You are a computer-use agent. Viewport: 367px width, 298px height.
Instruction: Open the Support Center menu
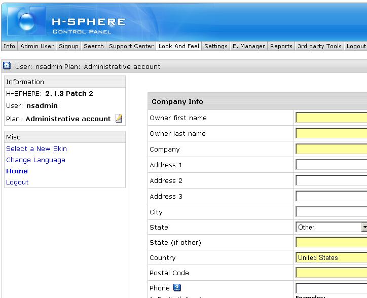[x=131, y=46]
